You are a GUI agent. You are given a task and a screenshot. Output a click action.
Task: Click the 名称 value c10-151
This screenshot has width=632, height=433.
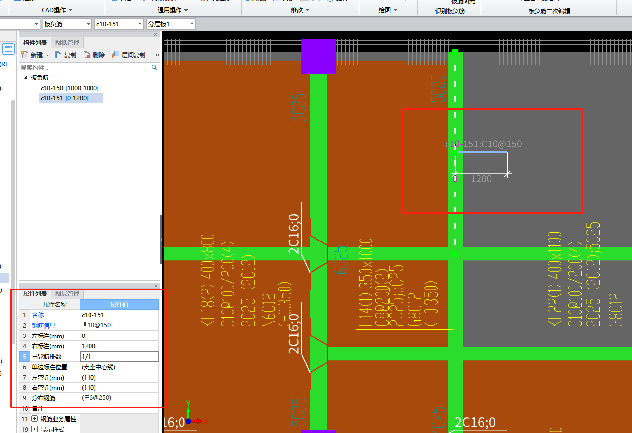pos(119,315)
